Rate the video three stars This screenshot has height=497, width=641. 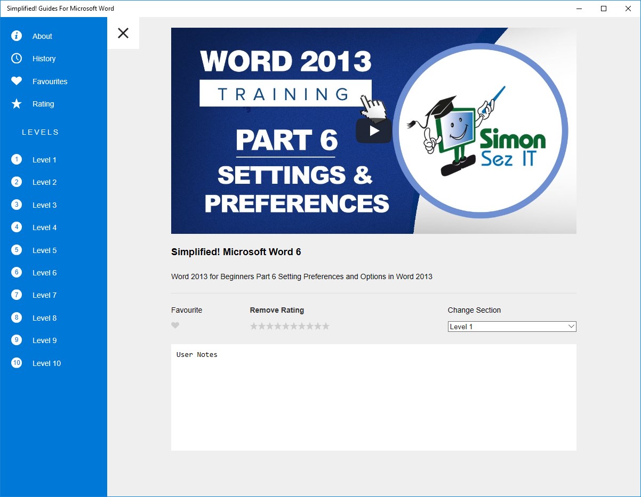[270, 326]
